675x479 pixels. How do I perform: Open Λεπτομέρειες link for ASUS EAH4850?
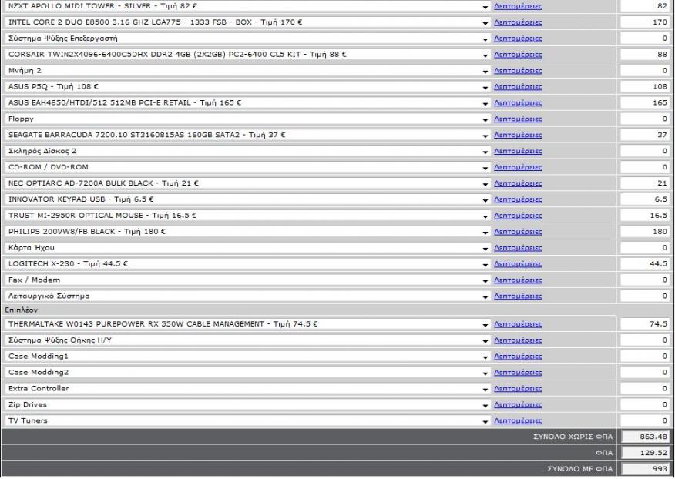coord(518,103)
